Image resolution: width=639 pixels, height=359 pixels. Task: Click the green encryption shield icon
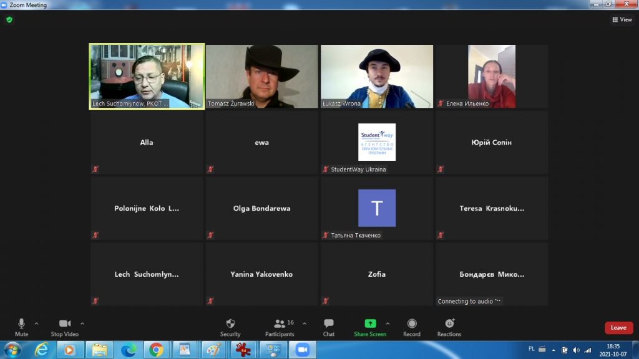pyautogui.click(x=9, y=19)
